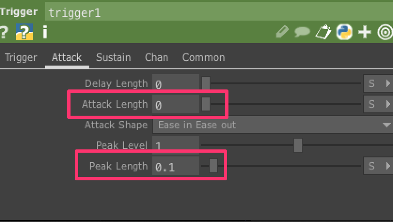Open the Attack Length unit menu
The image size is (393, 222).
pos(377,104)
